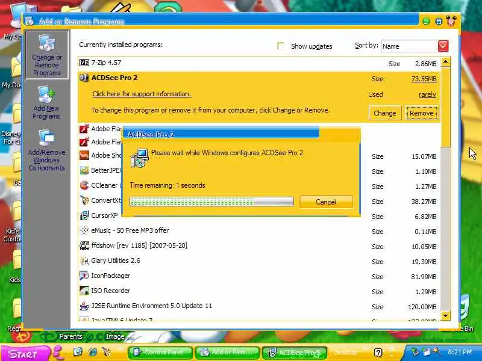Image resolution: width=482 pixels, height=361 pixels.
Task: Click the CursorXP program icon
Action: 84,215
